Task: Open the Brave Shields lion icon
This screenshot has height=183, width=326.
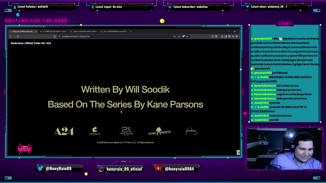Action: point(183,36)
